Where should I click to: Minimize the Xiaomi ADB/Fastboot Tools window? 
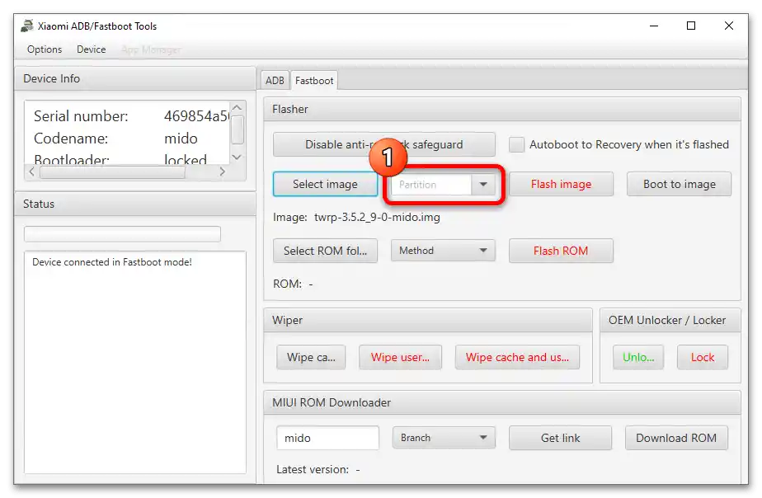pyautogui.click(x=654, y=26)
